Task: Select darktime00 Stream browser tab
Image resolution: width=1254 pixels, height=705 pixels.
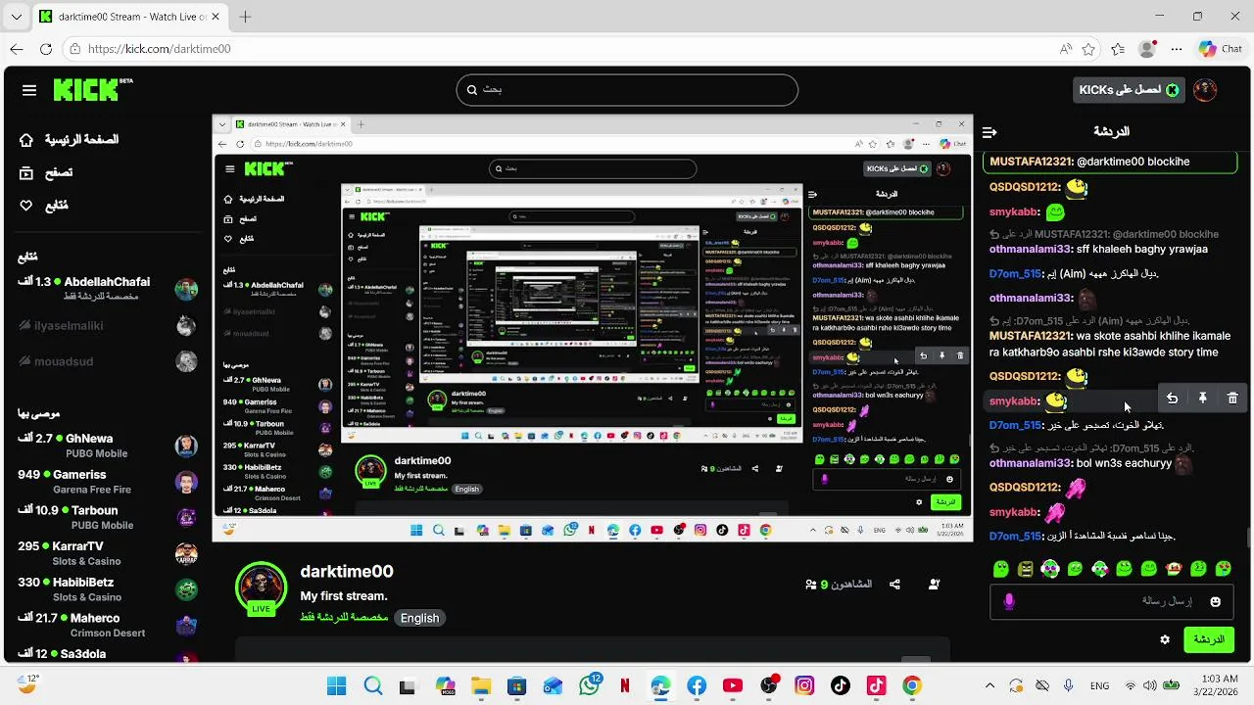Action: (x=128, y=17)
